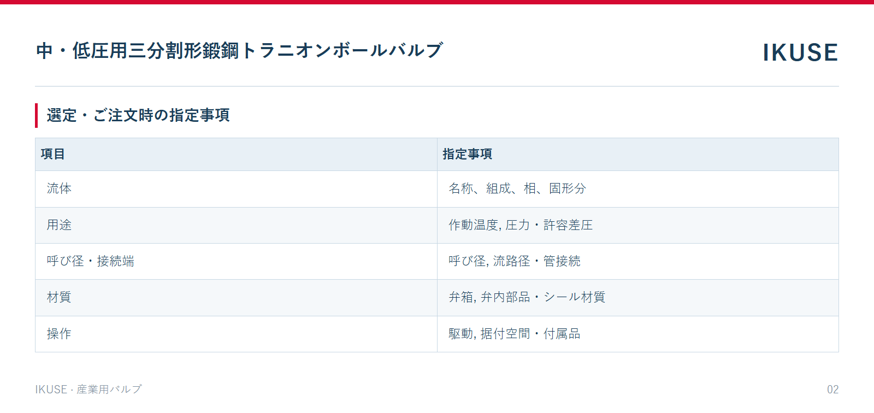The image size is (874, 413).
Task: Select the slide title 中・低圧用三分割形鍛鋼トラニオンボールバルブ
Action: (240, 50)
